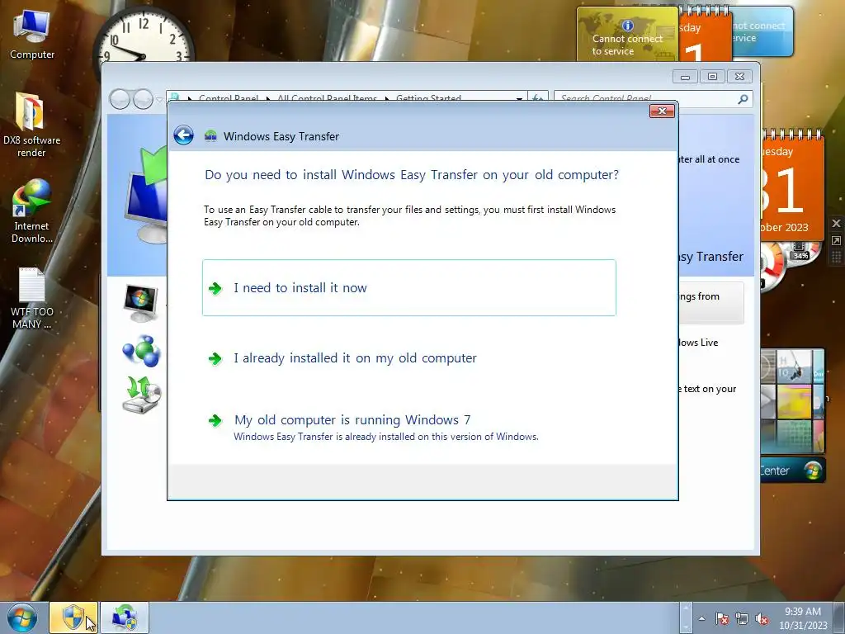This screenshot has width=845, height=634.
Task: Click the picture puzzle gadget
Action: click(x=792, y=402)
